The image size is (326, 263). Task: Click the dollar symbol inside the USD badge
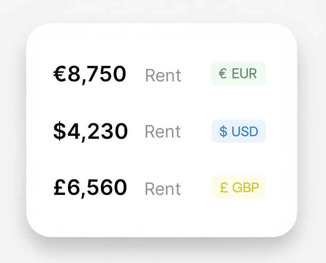[x=223, y=131]
